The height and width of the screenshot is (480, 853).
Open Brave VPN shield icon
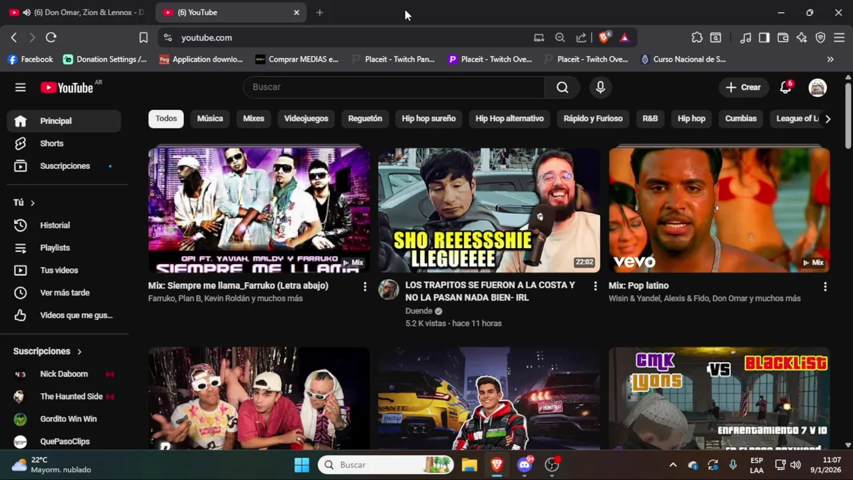click(820, 38)
